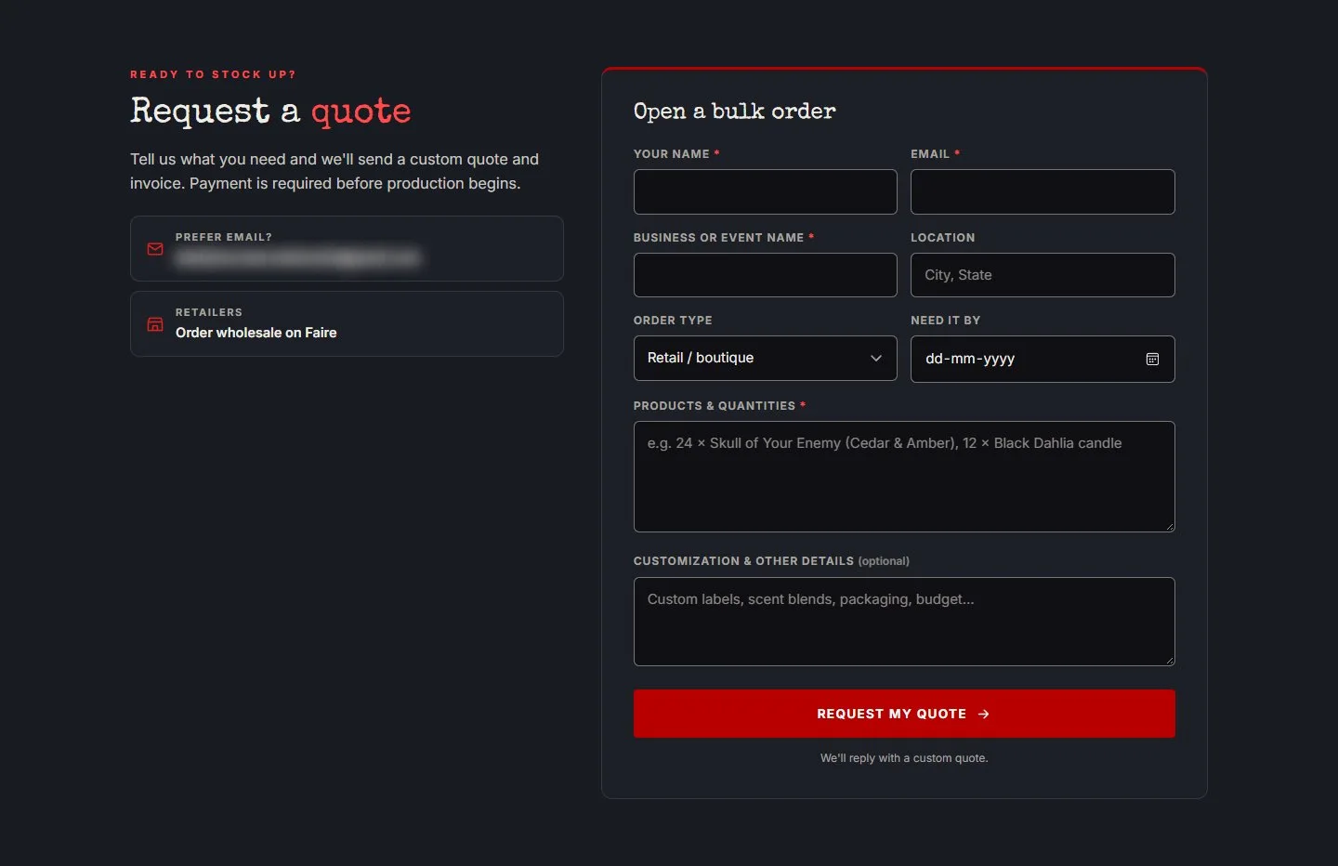Click the Order Type label text
Image resolution: width=1338 pixels, height=866 pixels.
coord(673,321)
